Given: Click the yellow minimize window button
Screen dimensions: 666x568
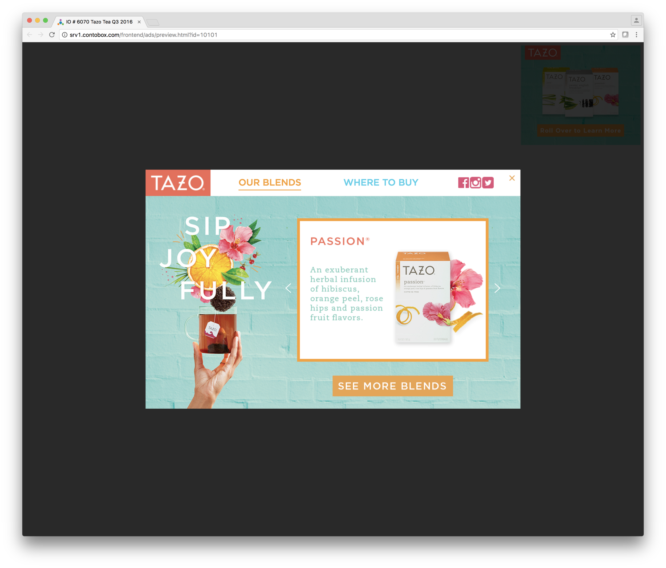Looking at the screenshot, I should (x=38, y=20).
